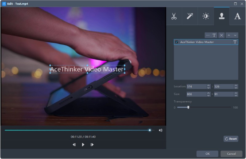Step to previous frame
Viewport: 246px width, 159px height.
74,145
